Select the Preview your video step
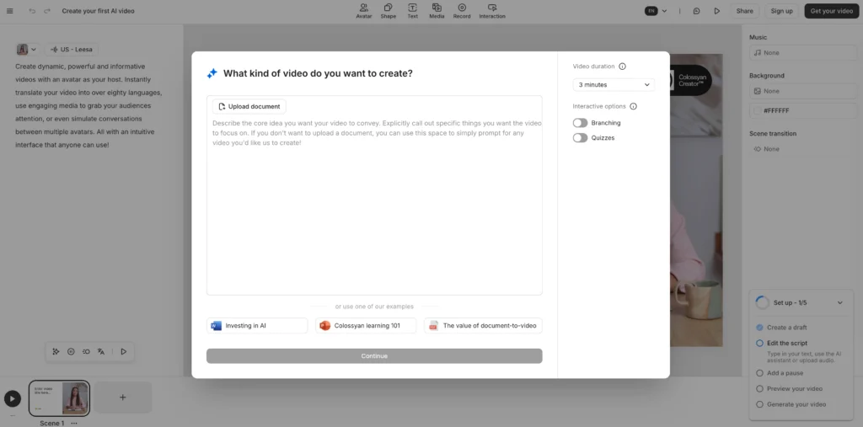The image size is (863, 427). [x=789, y=388]
